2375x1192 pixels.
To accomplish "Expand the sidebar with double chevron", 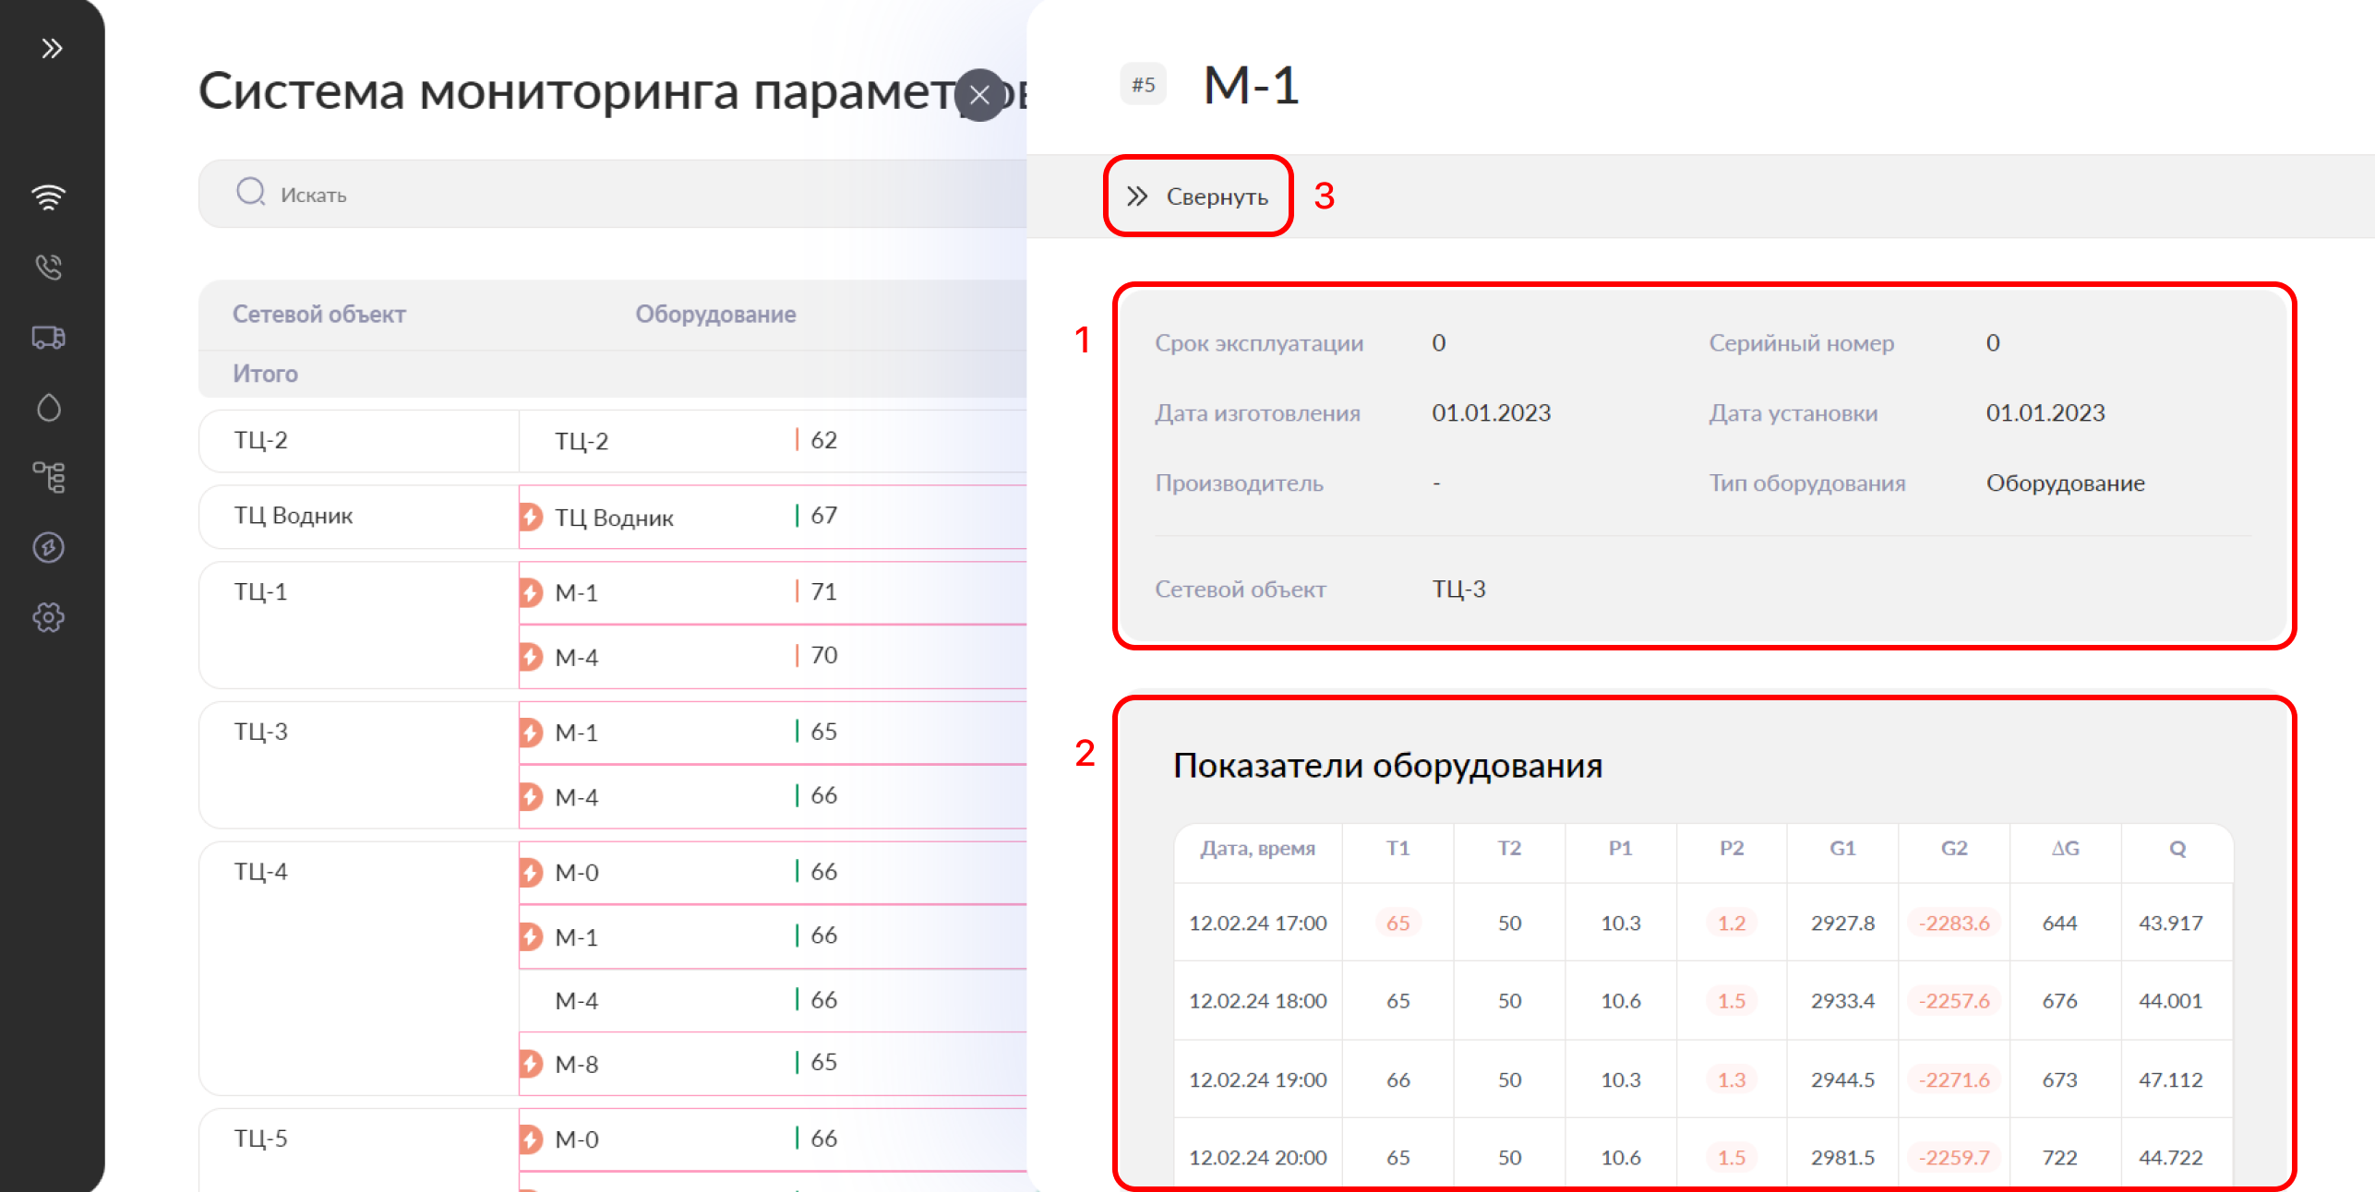I will [x=52, y=48].
